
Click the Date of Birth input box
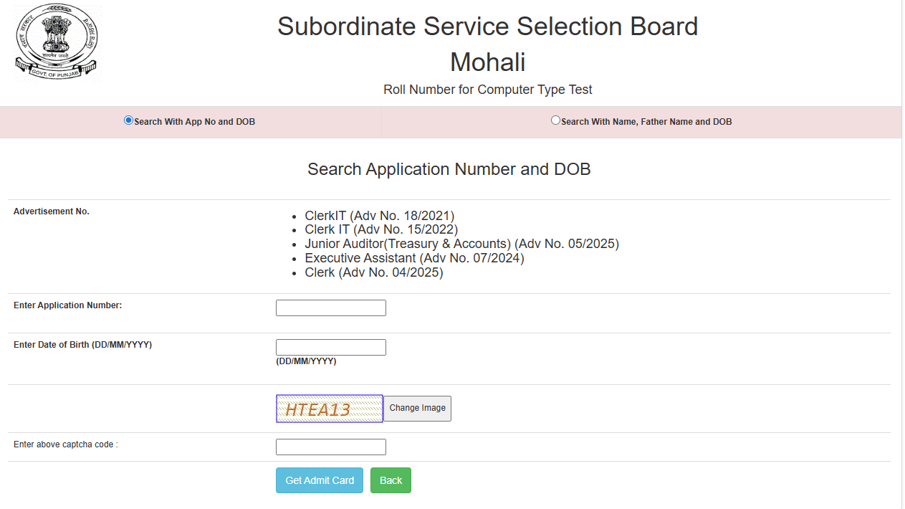330,347
